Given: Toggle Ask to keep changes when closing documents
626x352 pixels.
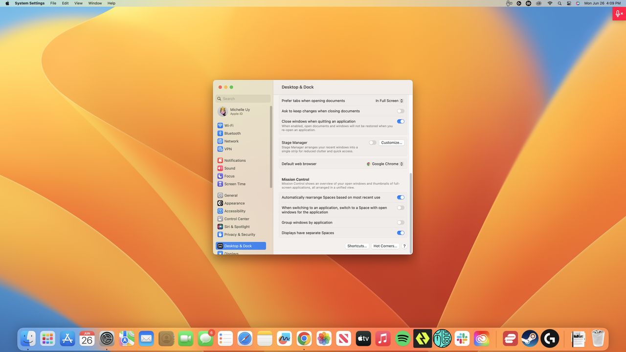Looking at the screenshot, I should (401, 111).
